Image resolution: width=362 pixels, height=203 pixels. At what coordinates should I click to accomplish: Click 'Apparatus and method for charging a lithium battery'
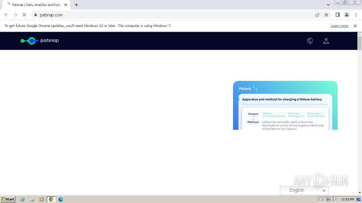[282, 99]
